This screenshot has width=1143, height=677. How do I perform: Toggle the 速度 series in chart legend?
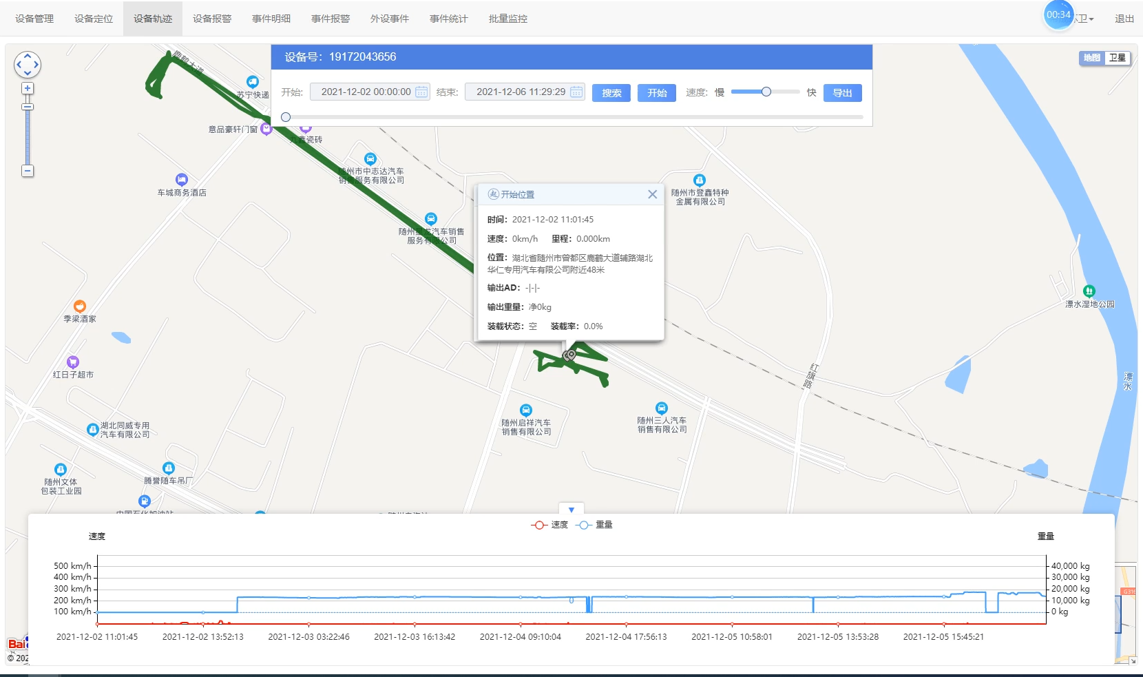pos(549,525)
